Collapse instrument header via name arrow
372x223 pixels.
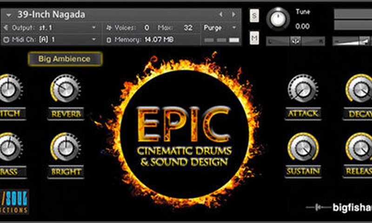[x=8, y=15]
